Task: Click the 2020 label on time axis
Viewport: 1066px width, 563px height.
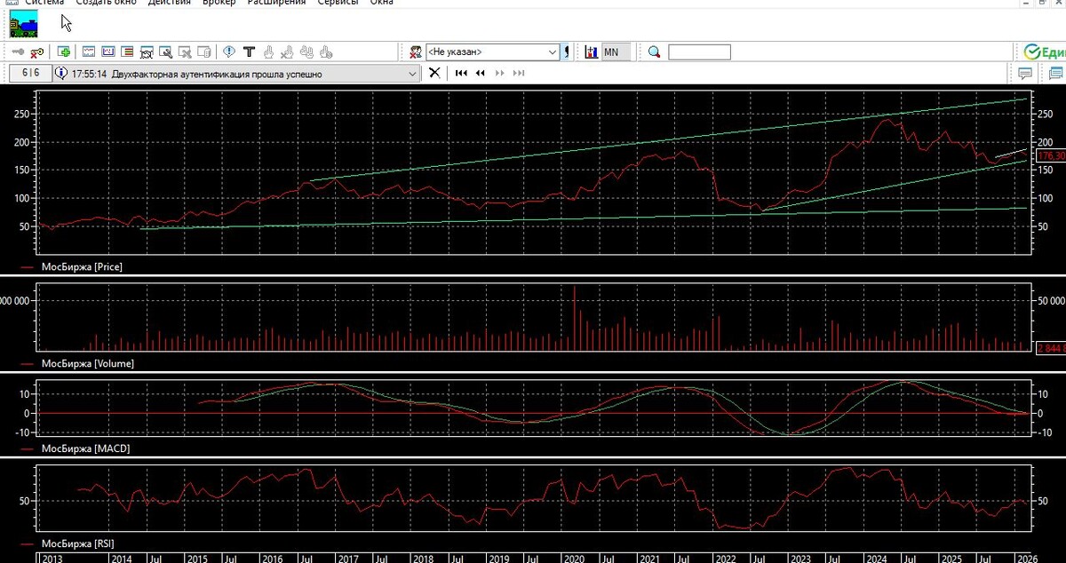Action: 574,559
